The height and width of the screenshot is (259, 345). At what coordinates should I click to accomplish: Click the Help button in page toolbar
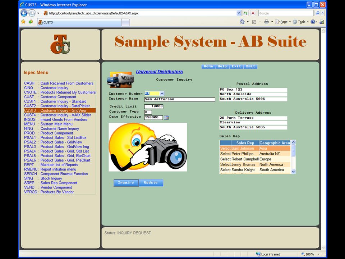coord(222,66)
